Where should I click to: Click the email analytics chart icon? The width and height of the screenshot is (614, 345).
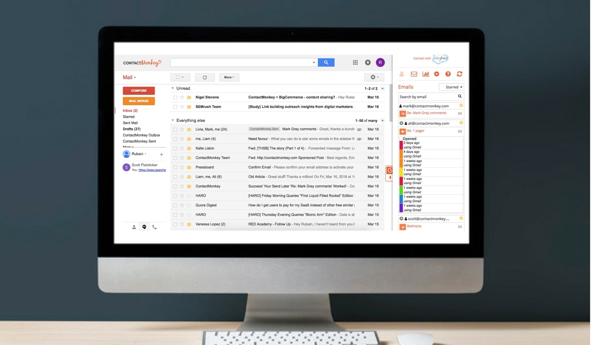tap(426, 74)
